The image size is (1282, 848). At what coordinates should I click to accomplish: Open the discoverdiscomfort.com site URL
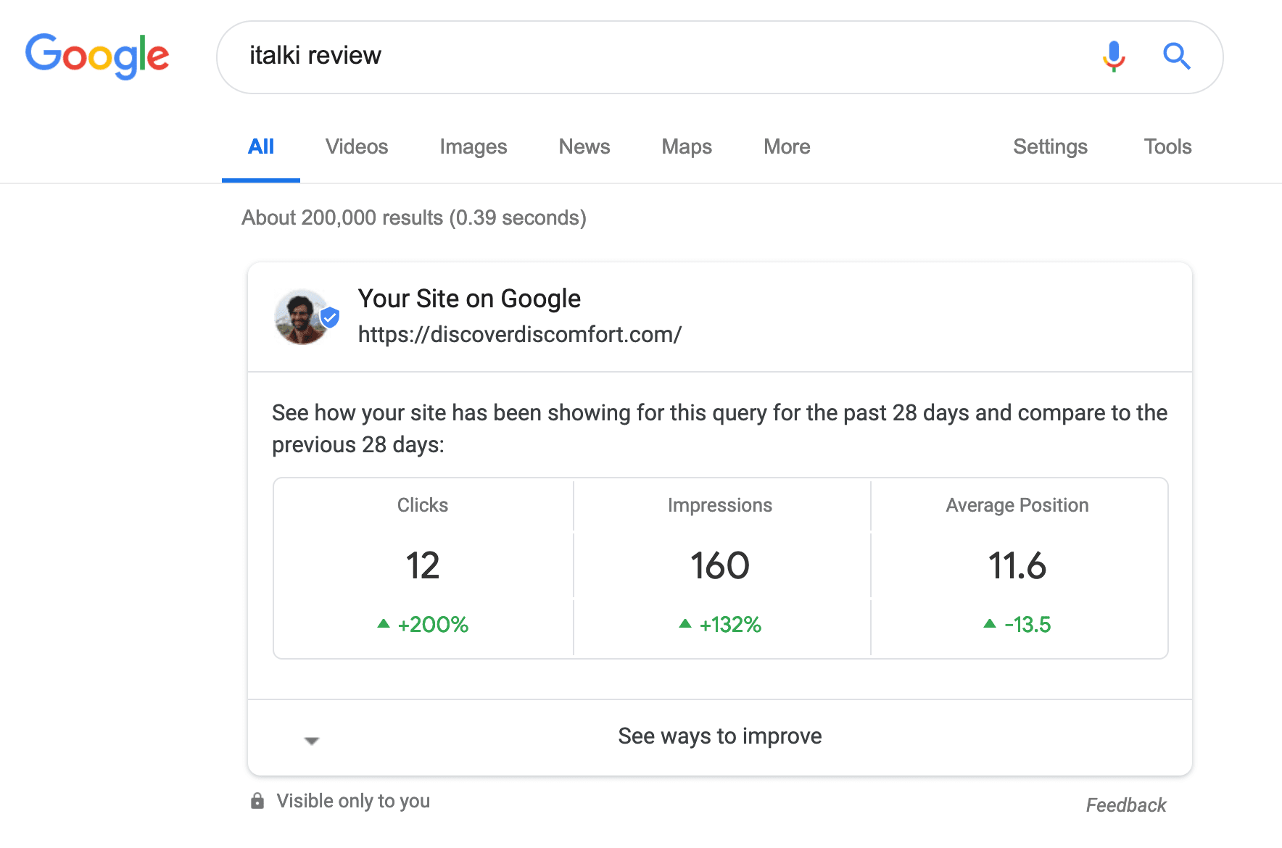pos(520,335)
